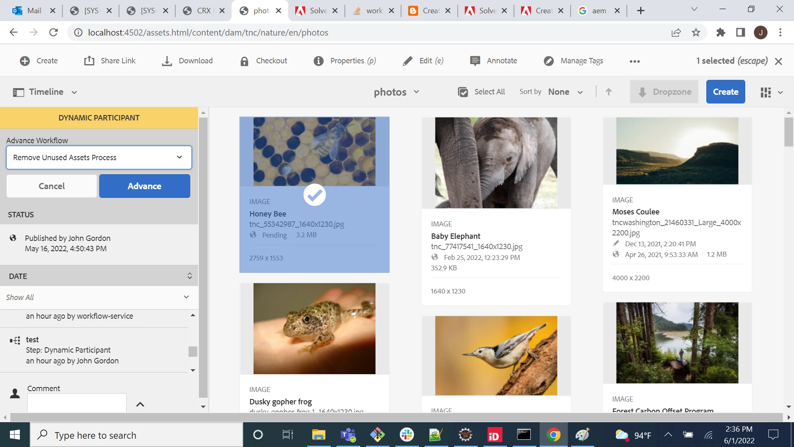Deselect Honey Bee checkmark
This screenshot has width=794, height=447.
click(314, 195)
